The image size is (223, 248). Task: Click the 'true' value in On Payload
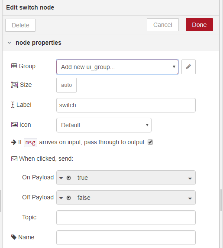[x=82, y=178]
